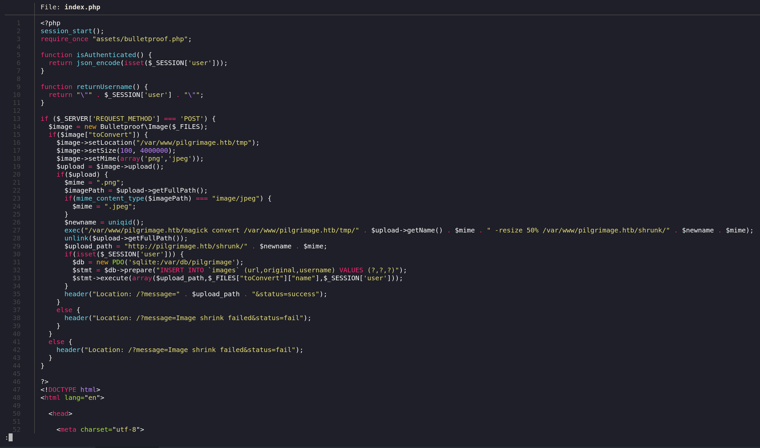
Task: Click the exec function on line 27
Action: 72,230
